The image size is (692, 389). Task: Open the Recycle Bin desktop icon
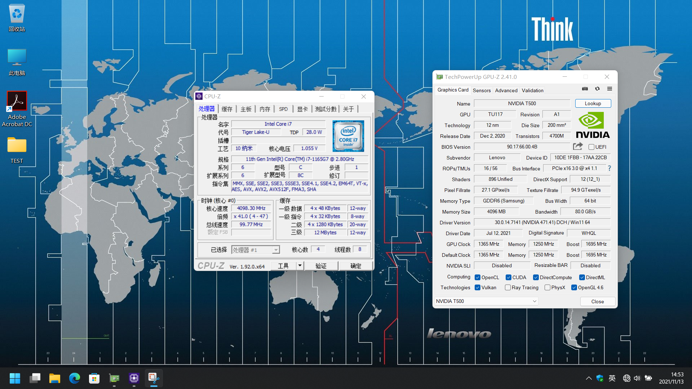(x=17, y=18)
